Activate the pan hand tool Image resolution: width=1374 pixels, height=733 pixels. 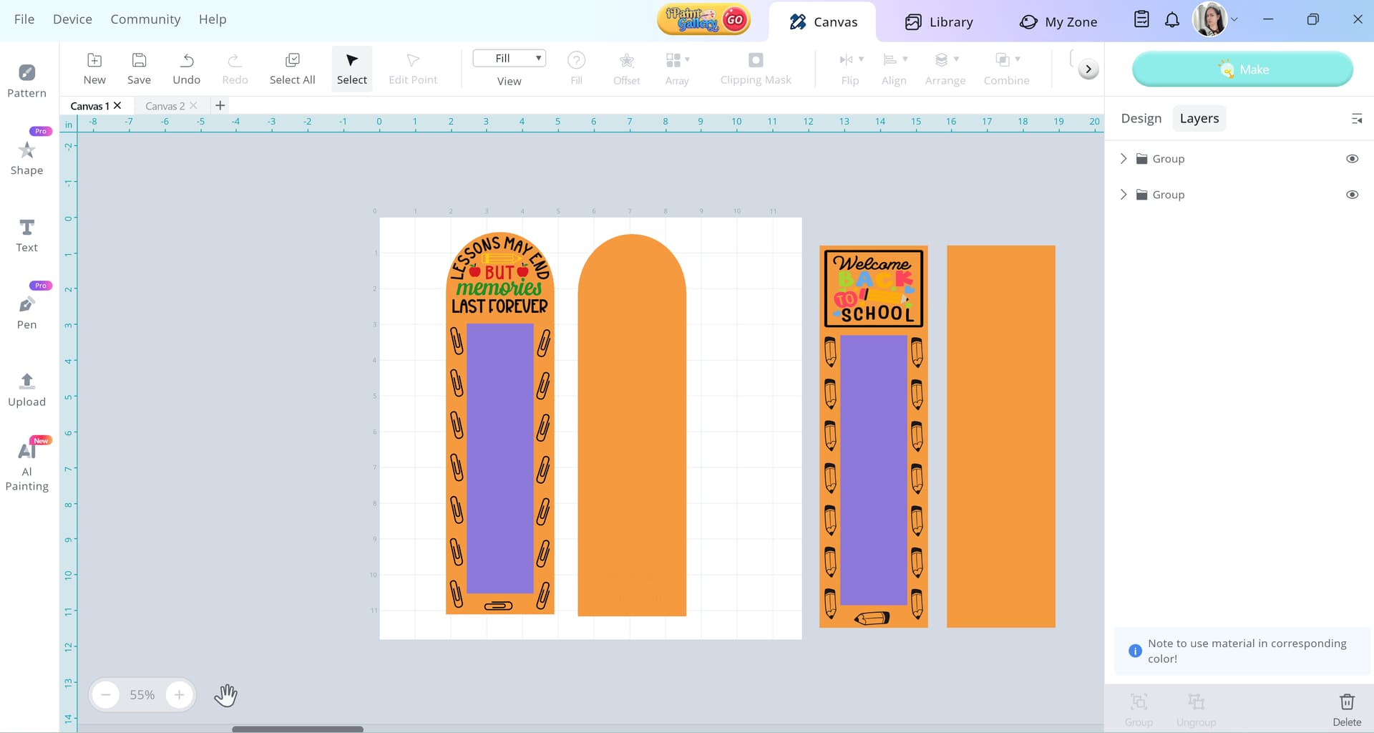225,695
